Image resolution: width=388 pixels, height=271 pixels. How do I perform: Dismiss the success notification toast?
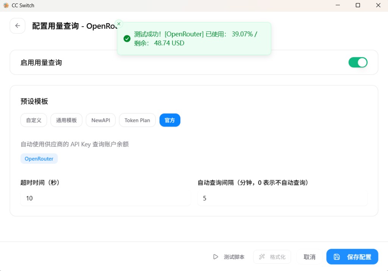coord(119,24)
